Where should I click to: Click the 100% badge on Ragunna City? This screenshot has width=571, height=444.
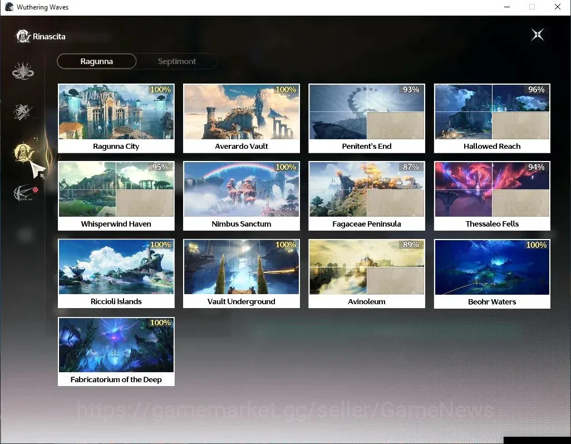pos(160,89)
